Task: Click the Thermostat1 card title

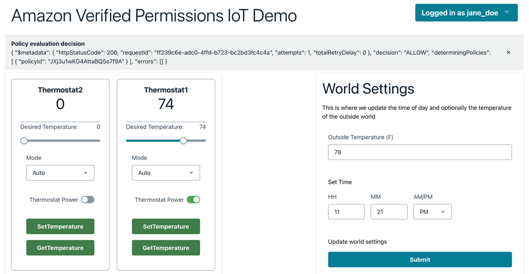Action: [x=166, y=90]
